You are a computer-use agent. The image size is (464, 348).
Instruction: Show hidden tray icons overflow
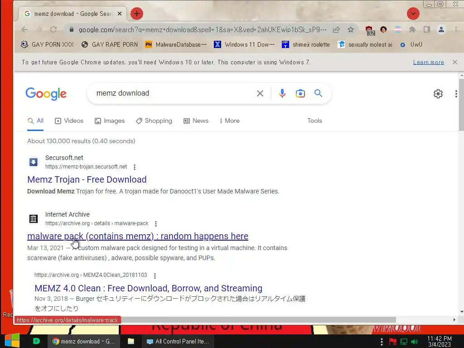point(382,342)
